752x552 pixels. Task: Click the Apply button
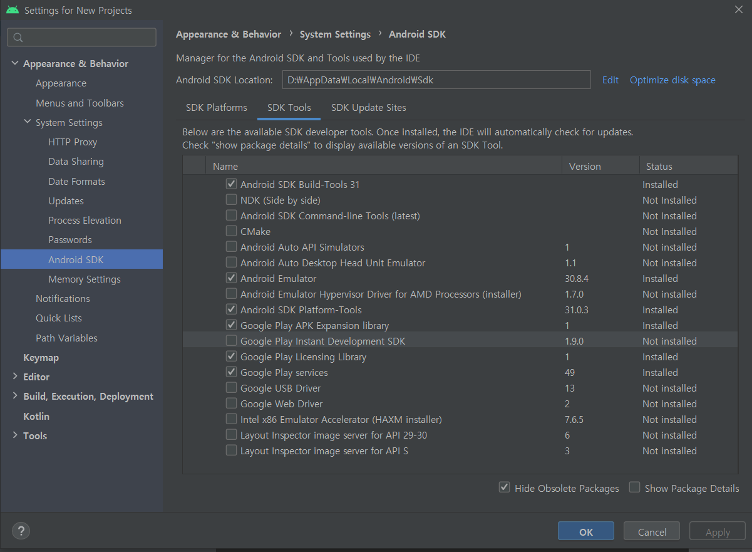pos(718,531)
